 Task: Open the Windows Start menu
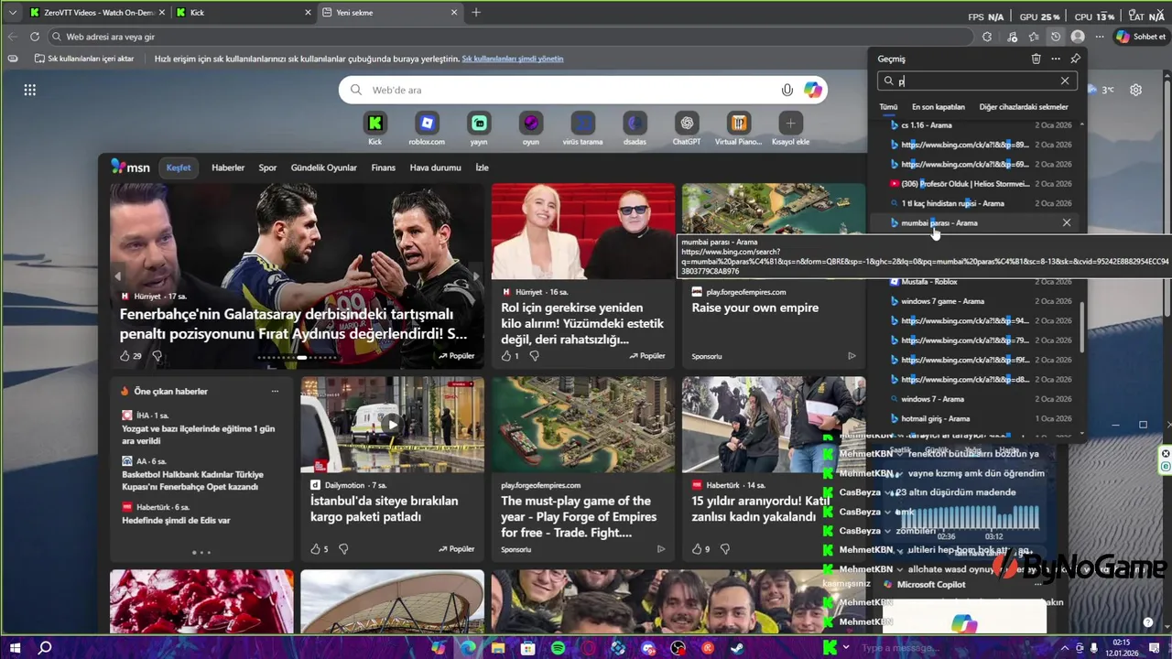coord(14,648)
